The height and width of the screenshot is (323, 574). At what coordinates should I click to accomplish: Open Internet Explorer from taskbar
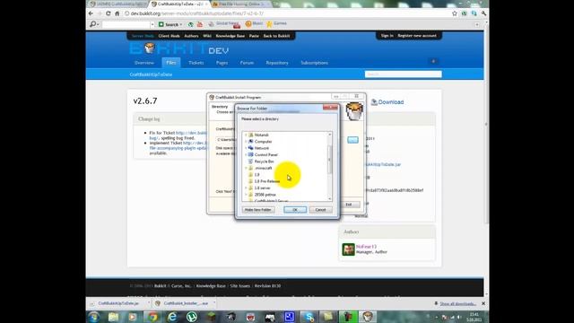click(x=171, y=317)
